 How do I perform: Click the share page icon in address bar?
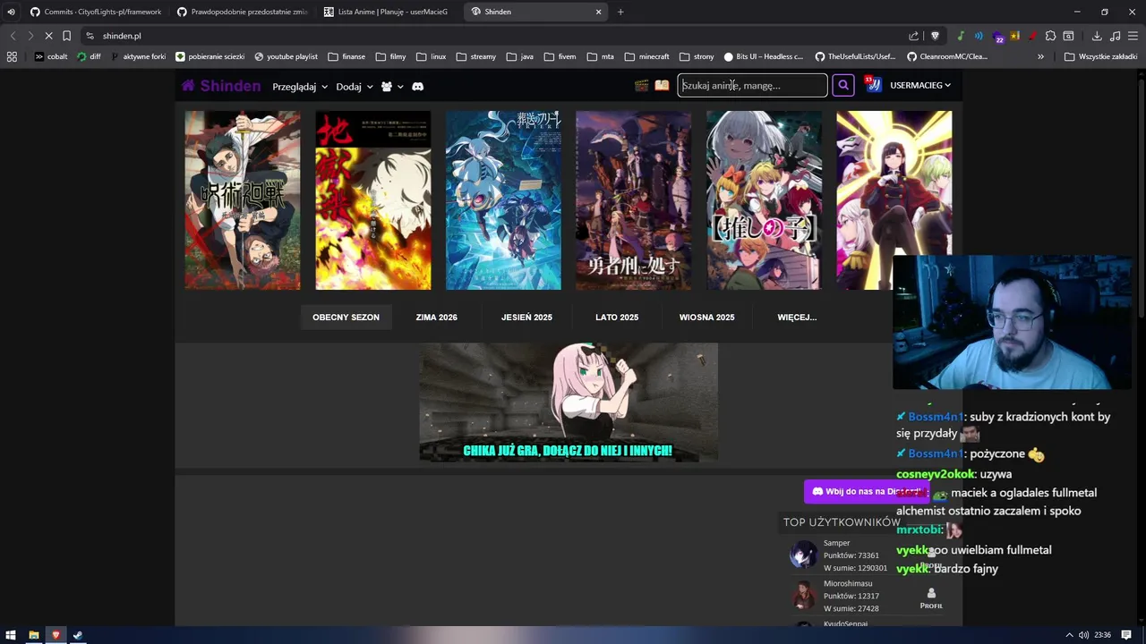pos(913,36)
